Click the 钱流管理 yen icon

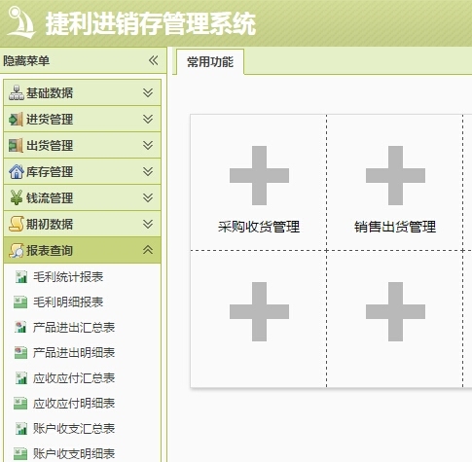coord(17,197)
